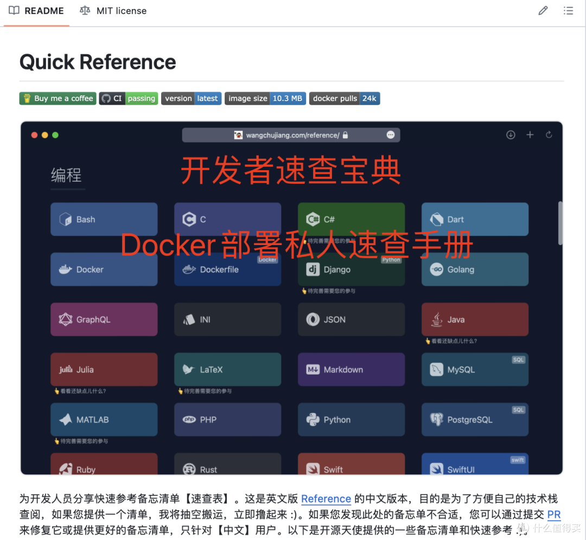The image size is (586, 540).
Task: Click the note under the Django card
Action: point(328,291)
